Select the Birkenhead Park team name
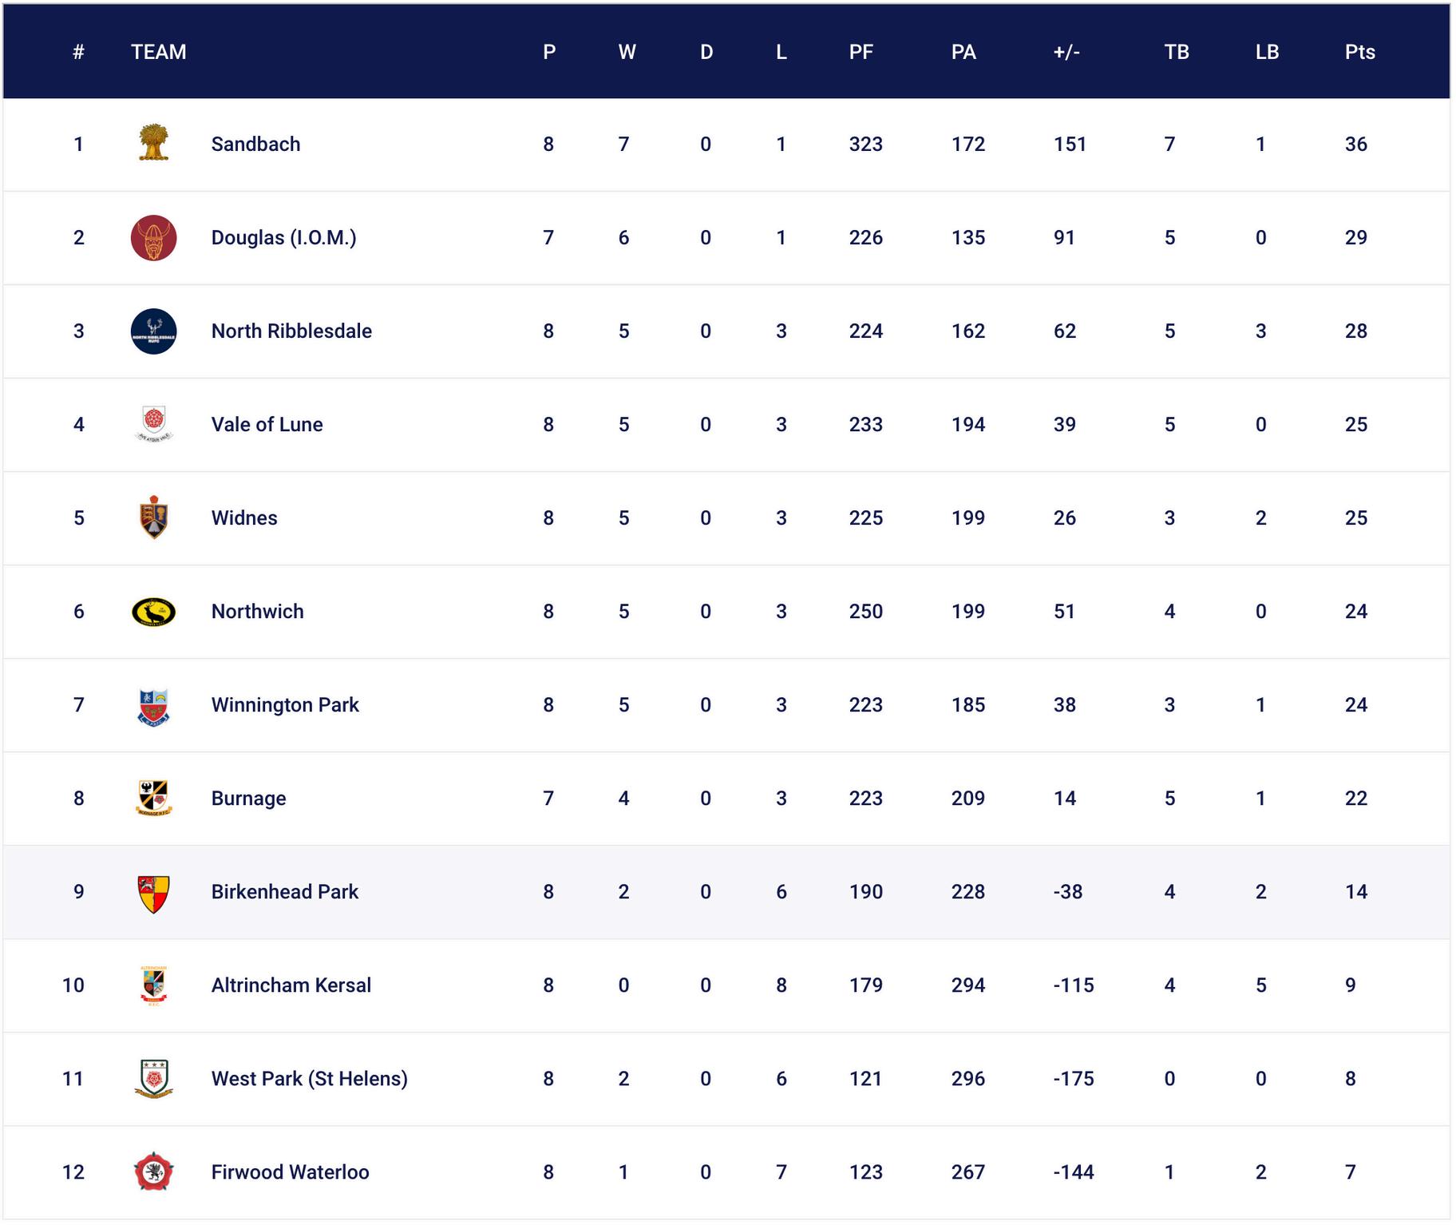Viewport: 1456px width, 1225px height. pyautogui.click(x=284, y=891)
